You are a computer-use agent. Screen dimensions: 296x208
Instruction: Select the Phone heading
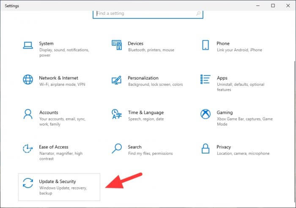[223, 44]
